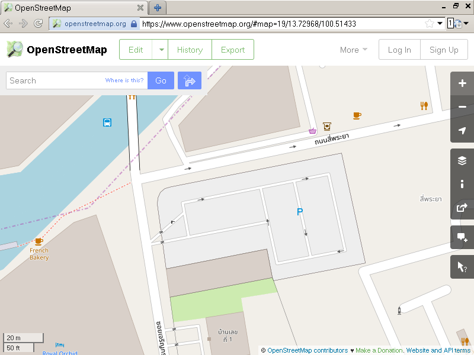Open the More dropdown menu
The image size is (474, 355).
(353, 50)
